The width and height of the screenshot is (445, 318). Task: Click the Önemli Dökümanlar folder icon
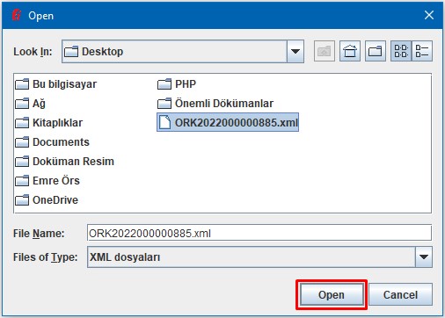pyautogui.click(x=164, y=104)
